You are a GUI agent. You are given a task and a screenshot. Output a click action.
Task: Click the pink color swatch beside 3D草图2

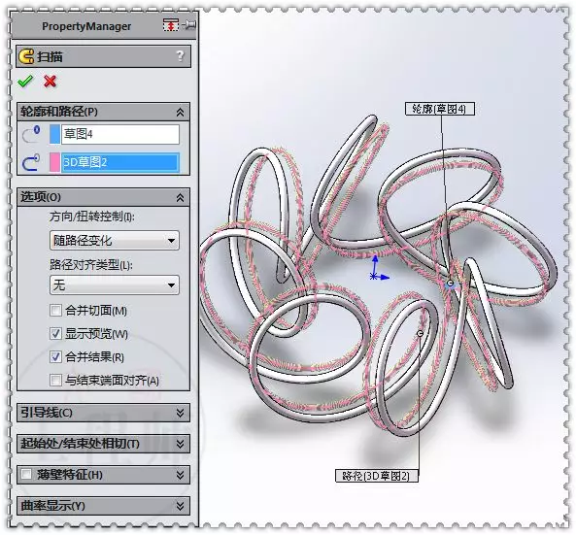tap(54, 162)
